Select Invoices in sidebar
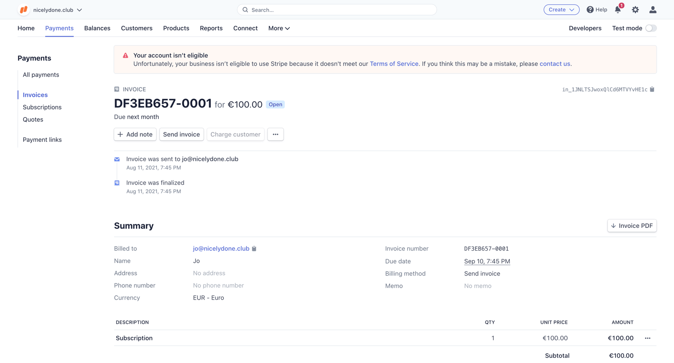 click(35, 95)
